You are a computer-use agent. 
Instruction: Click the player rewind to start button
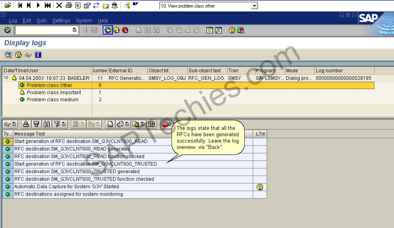47,5
